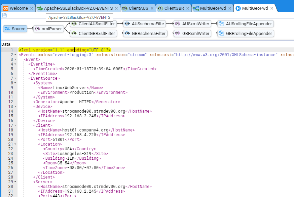Open the ClientGBR tab
Viewport: 294px width, 197px height.
point(170,8)
